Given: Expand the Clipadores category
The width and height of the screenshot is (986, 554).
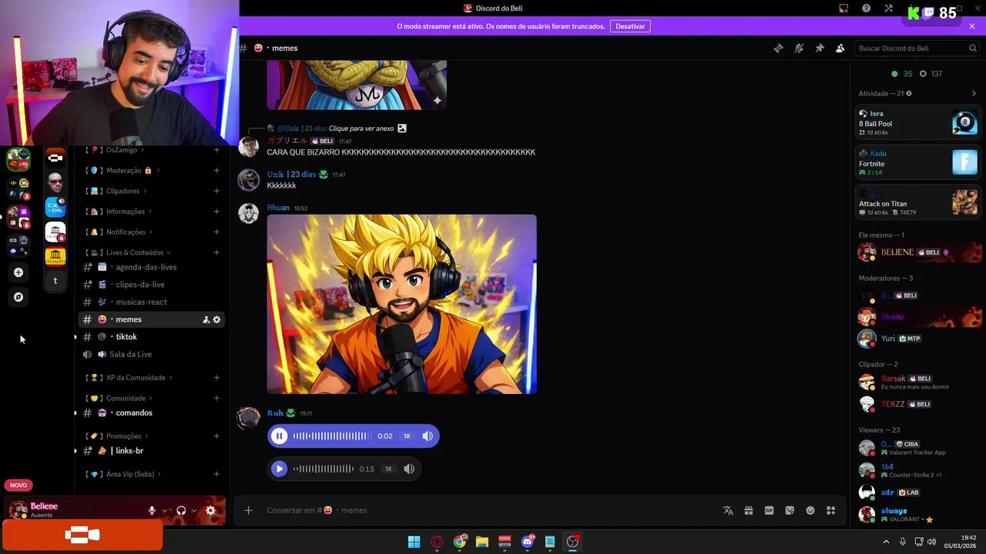Looking at the screenshot, I should pos(122,191).
